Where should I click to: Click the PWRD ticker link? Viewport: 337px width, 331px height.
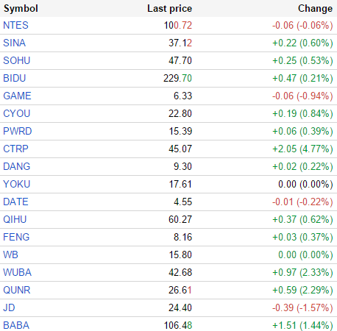click(x=18, y=131)
